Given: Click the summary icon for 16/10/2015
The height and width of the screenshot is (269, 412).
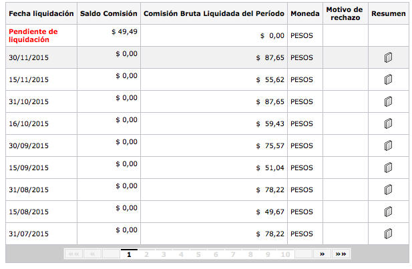Looking at the screenshot, I should [388, 124].
